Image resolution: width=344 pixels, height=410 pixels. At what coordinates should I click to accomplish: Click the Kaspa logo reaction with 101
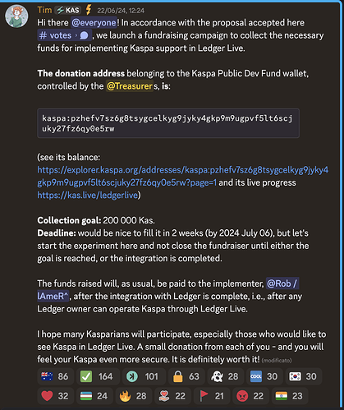pyautogui.click(x=144, y=376)
